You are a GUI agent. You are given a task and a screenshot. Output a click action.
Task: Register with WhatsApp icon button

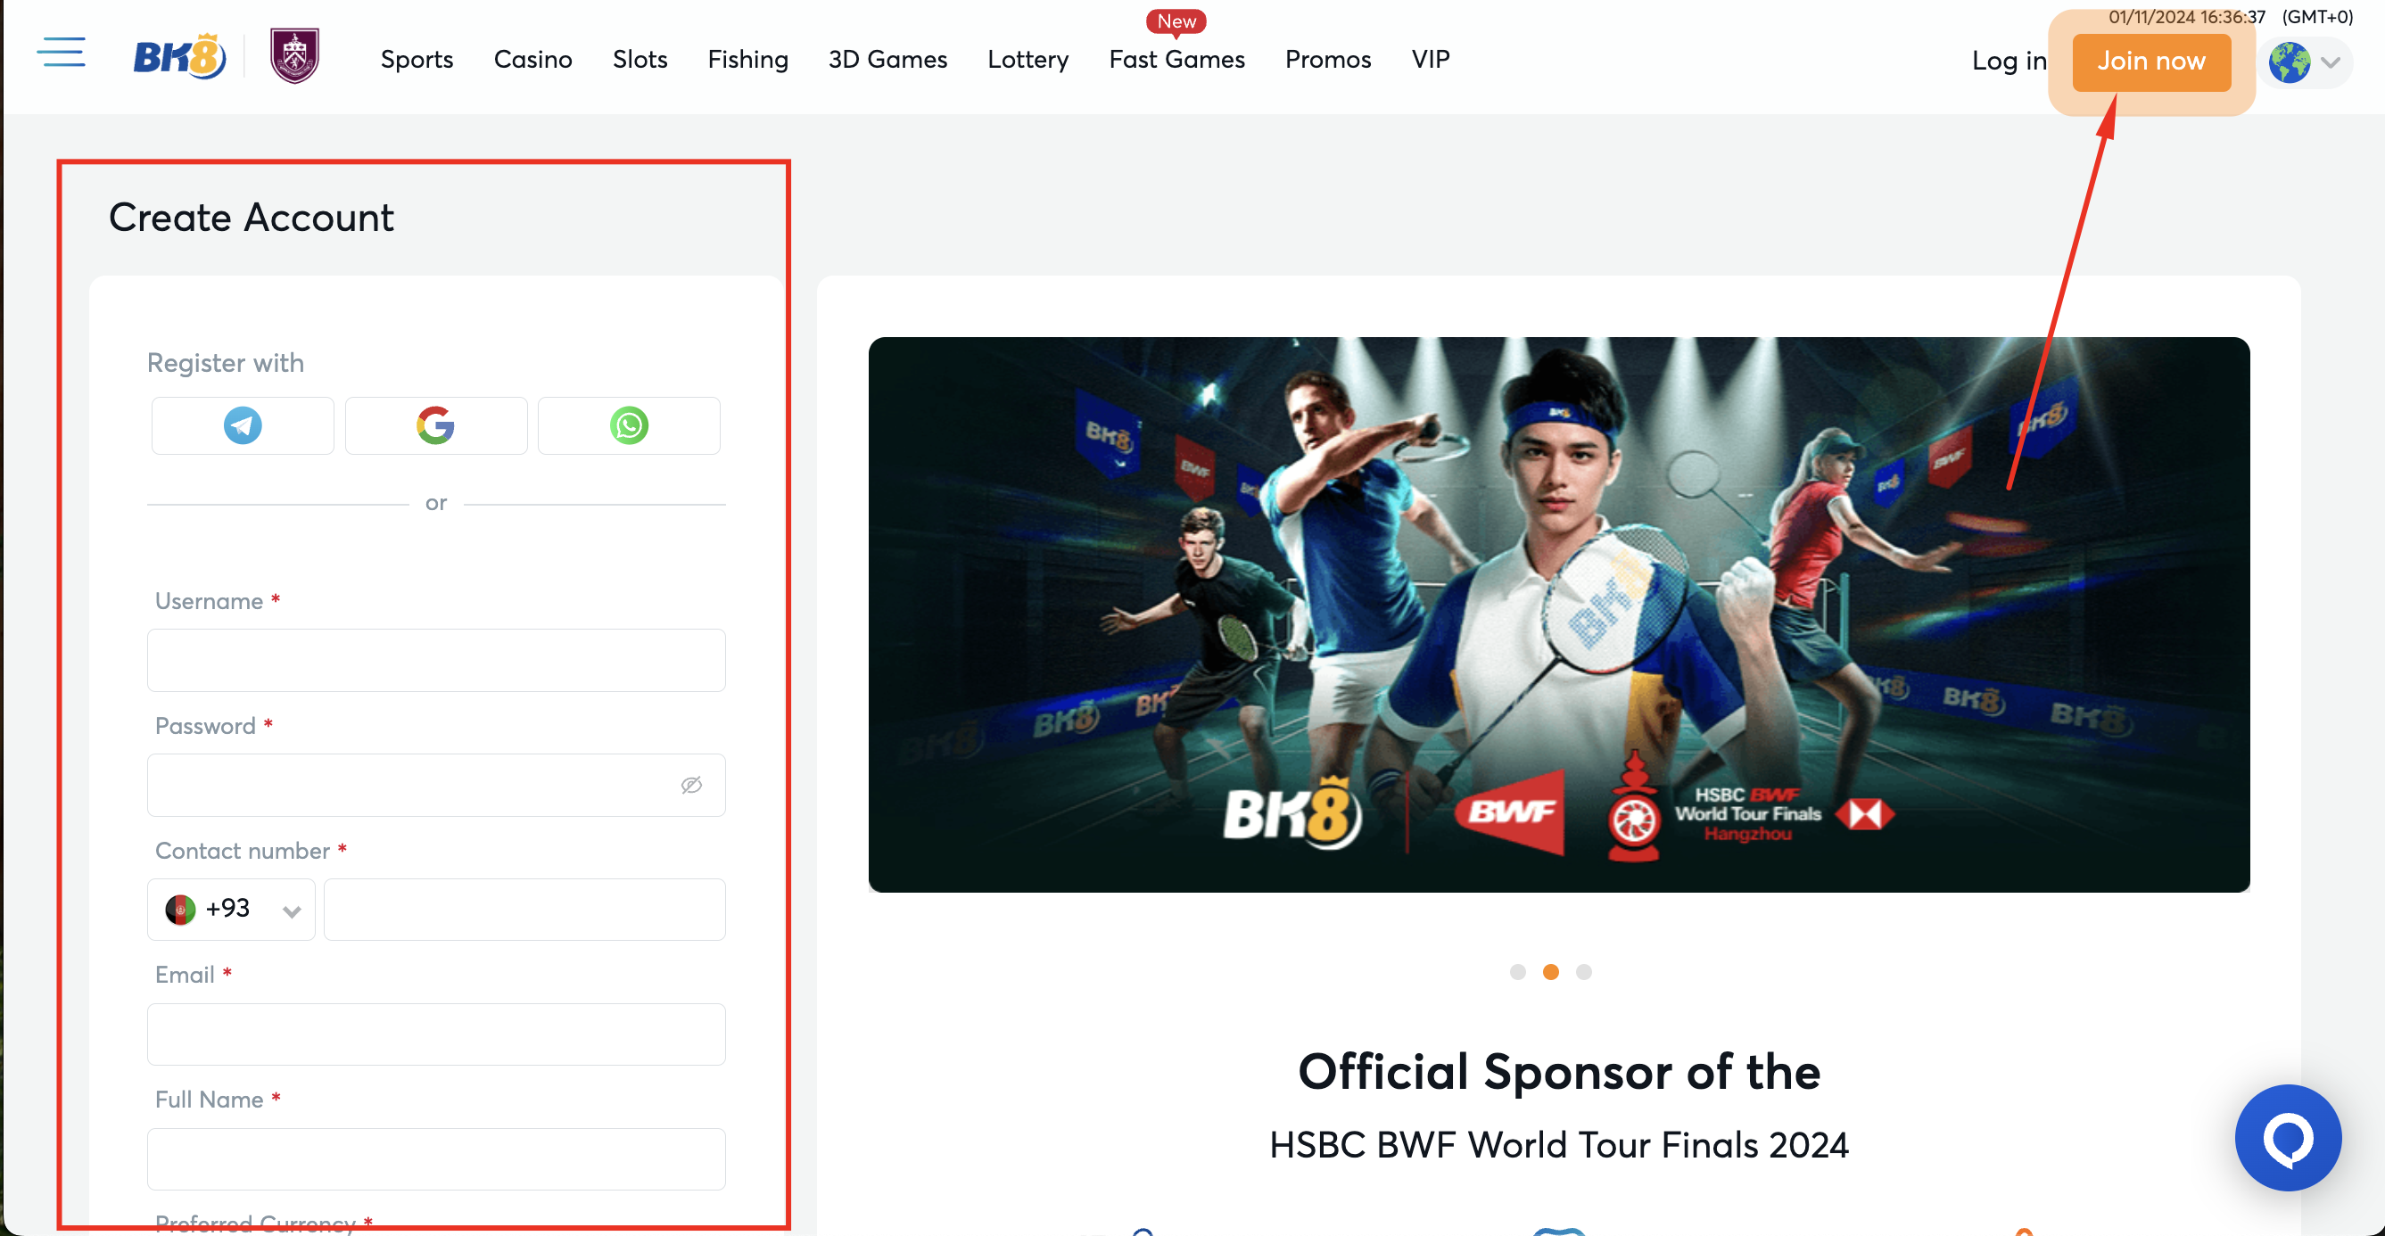[x=629, y=426]
